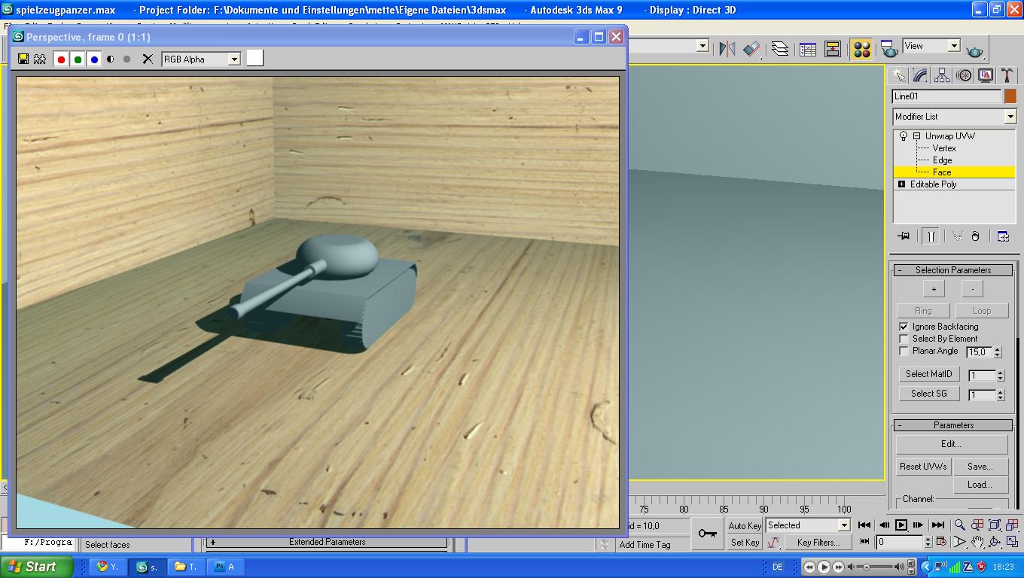1024x578 pixels.
Task: Click the Reset UVWs button
Action: point(922,467)
